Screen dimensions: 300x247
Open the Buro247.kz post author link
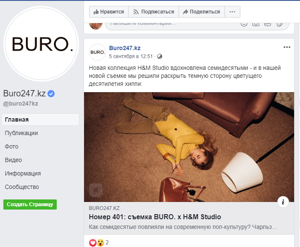[125, 48]
